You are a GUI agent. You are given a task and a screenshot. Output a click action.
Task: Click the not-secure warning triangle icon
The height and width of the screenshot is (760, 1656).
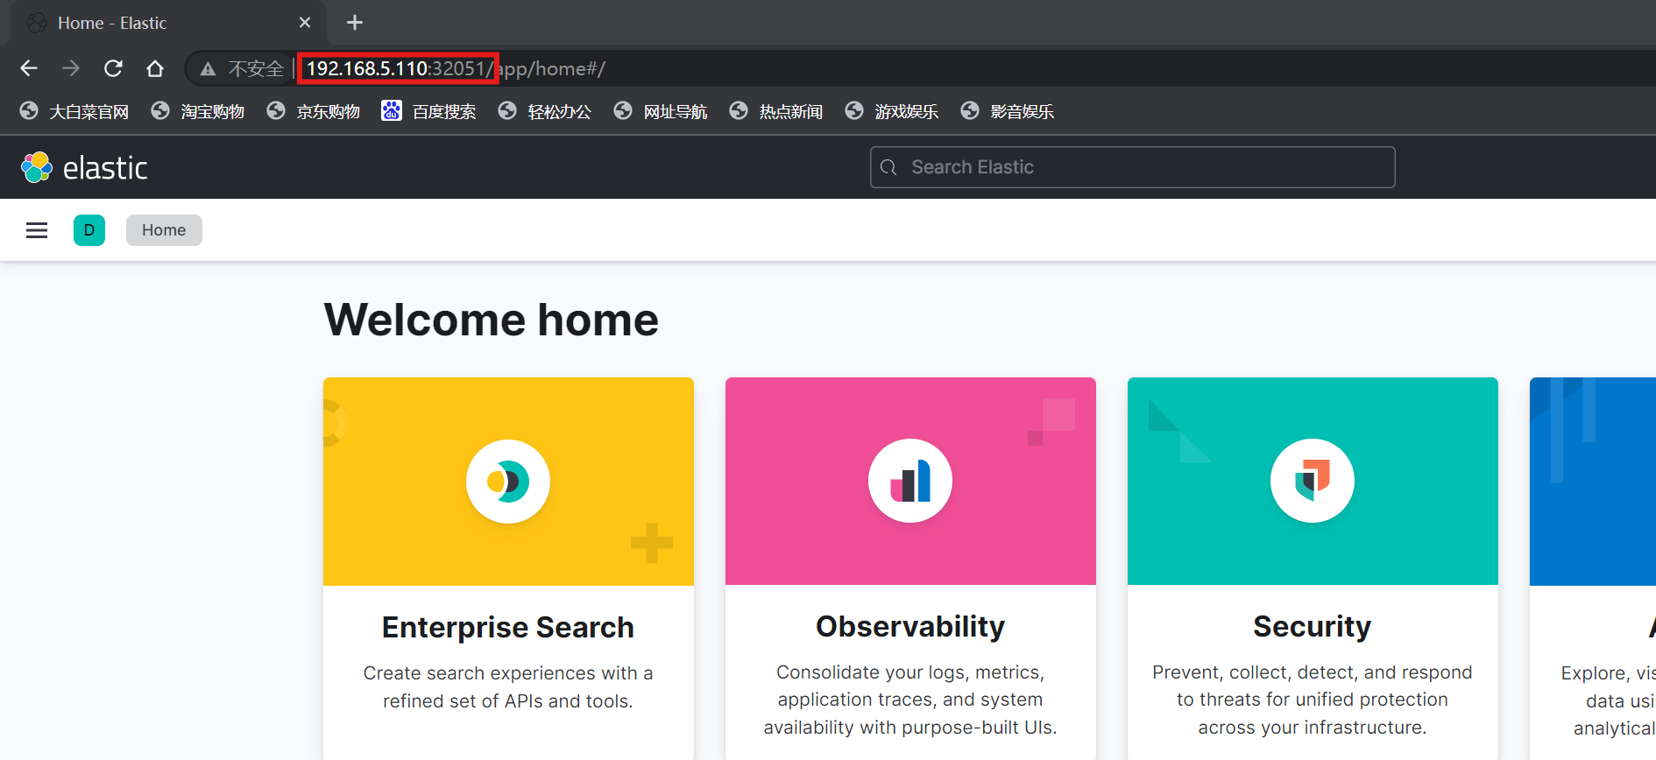pos(208,69)
